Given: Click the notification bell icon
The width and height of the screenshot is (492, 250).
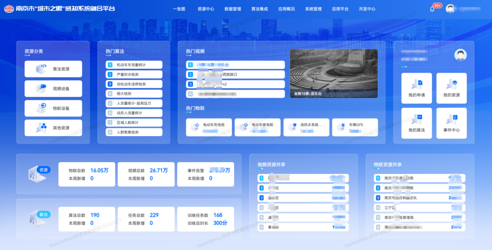Looking at the screenshot, I should tap(432, 9).
